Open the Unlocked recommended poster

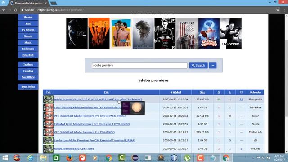tap(231, 33)
